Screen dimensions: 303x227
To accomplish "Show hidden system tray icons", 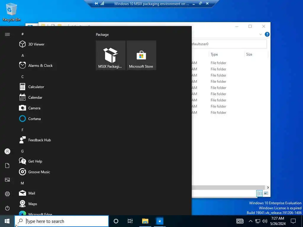I will click(x=250, y=221).
